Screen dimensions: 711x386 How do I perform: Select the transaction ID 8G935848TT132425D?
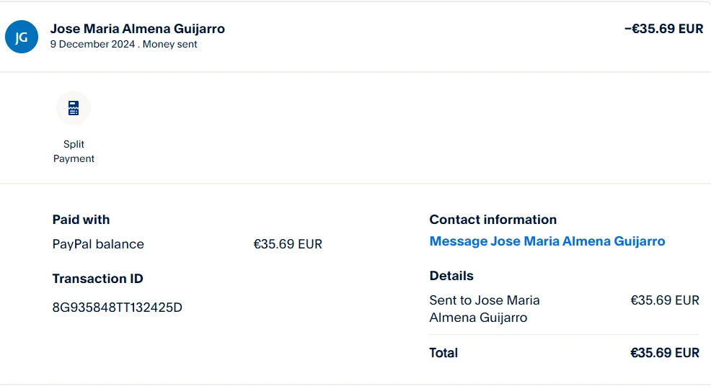pos(117,308)
